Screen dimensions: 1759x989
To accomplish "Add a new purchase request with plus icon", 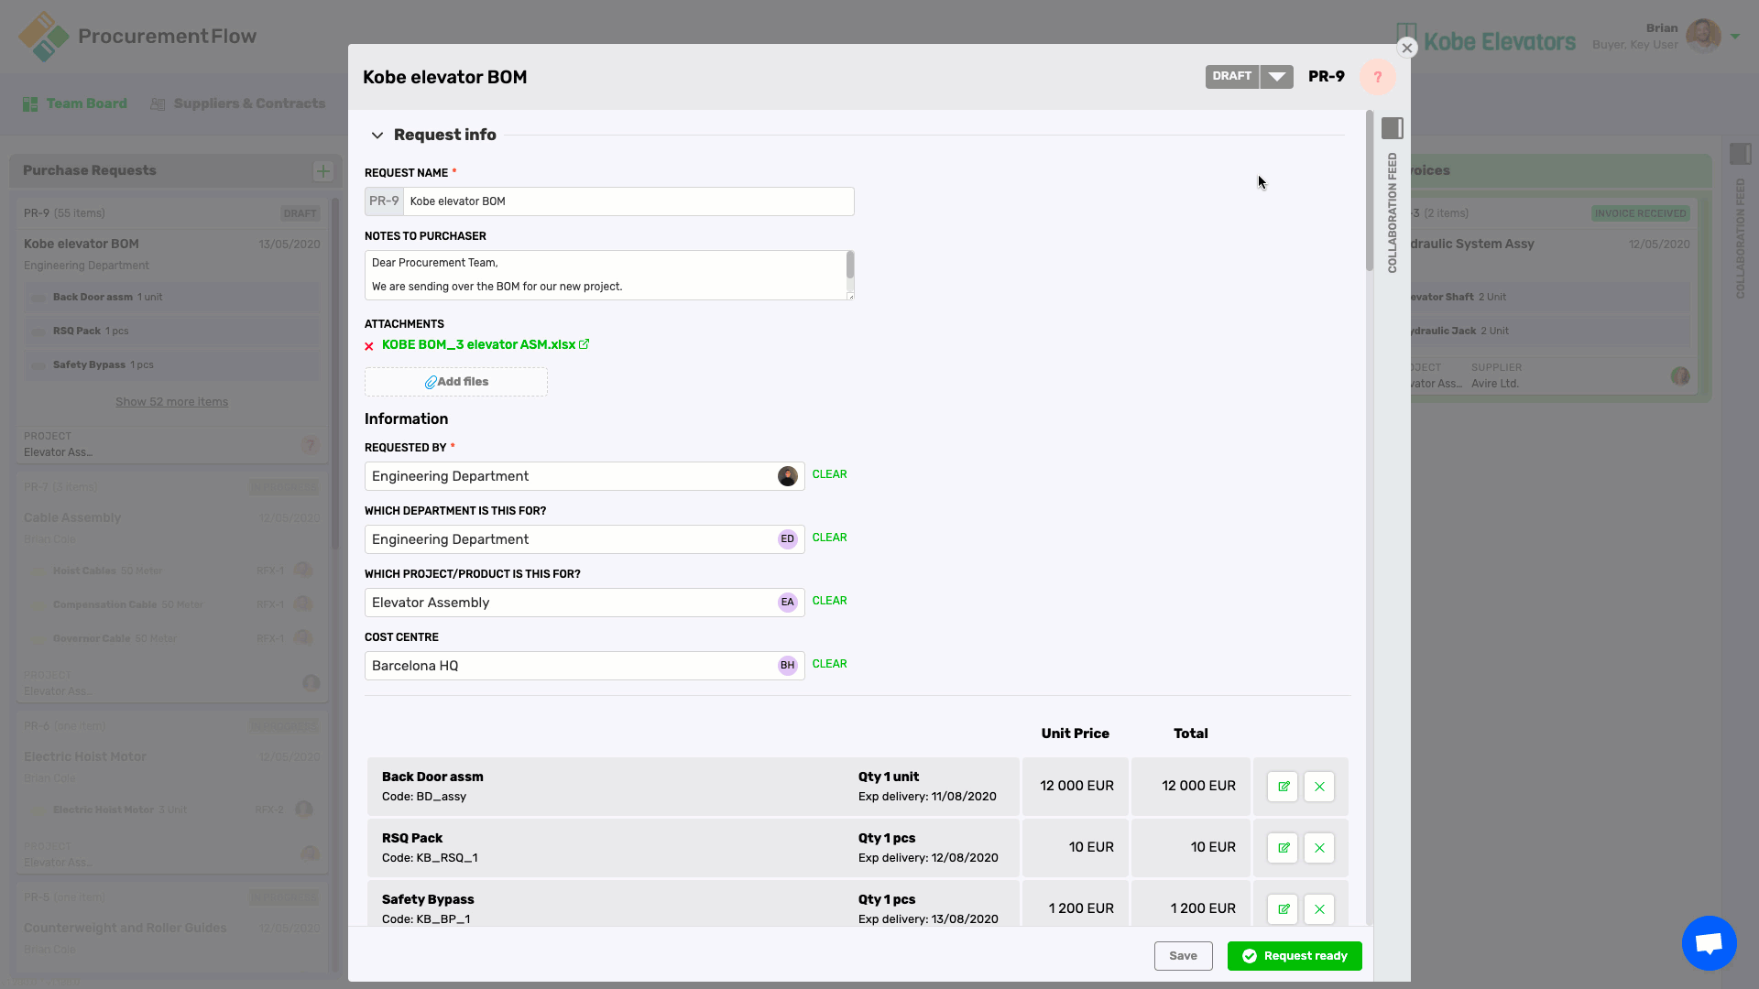I will tap(322, 170).
